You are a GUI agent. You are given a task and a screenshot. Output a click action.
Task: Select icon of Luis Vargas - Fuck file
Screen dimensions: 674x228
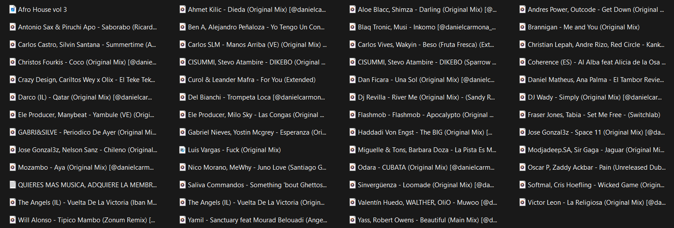(x=183, y=150)
